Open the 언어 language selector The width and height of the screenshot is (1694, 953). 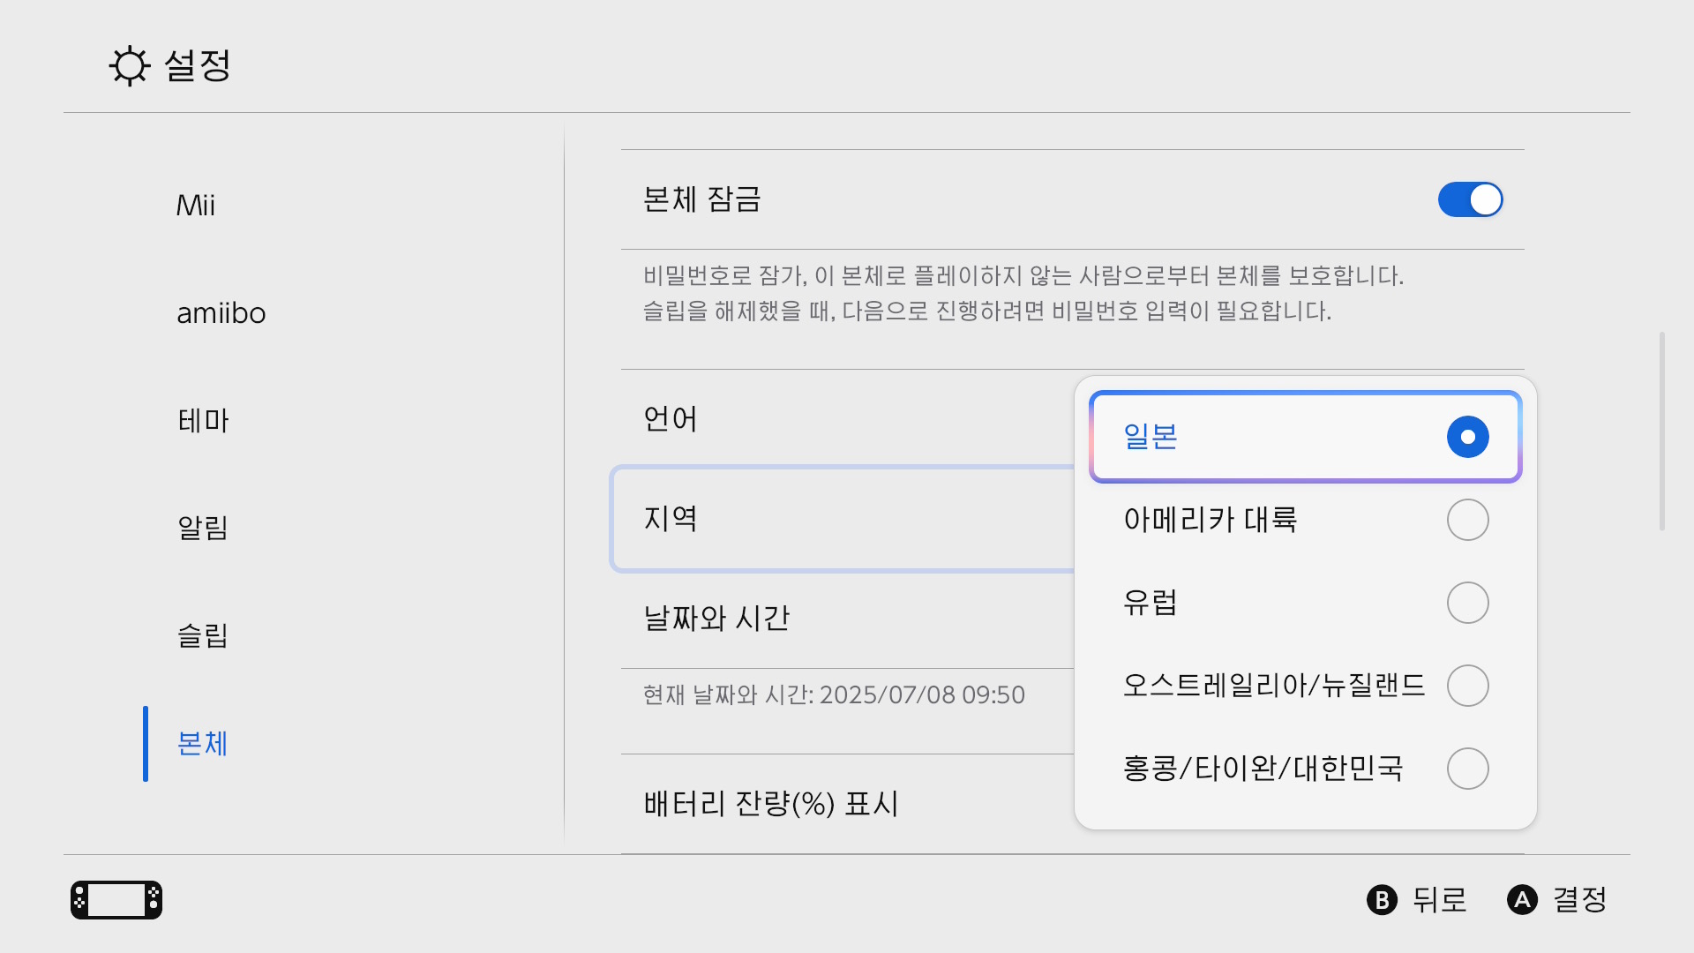coord(794,420)
